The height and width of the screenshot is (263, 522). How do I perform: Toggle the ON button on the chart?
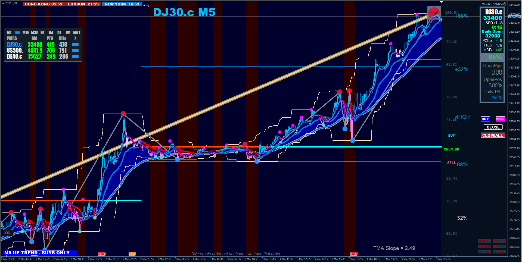pos(8,233)
